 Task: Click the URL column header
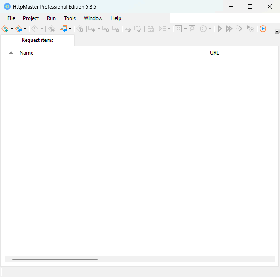pyautogui.click(x=214, y=53)
